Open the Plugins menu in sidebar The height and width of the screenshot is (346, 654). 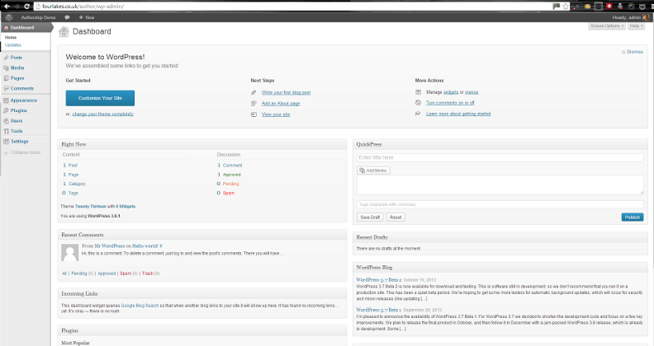(18, 110)
